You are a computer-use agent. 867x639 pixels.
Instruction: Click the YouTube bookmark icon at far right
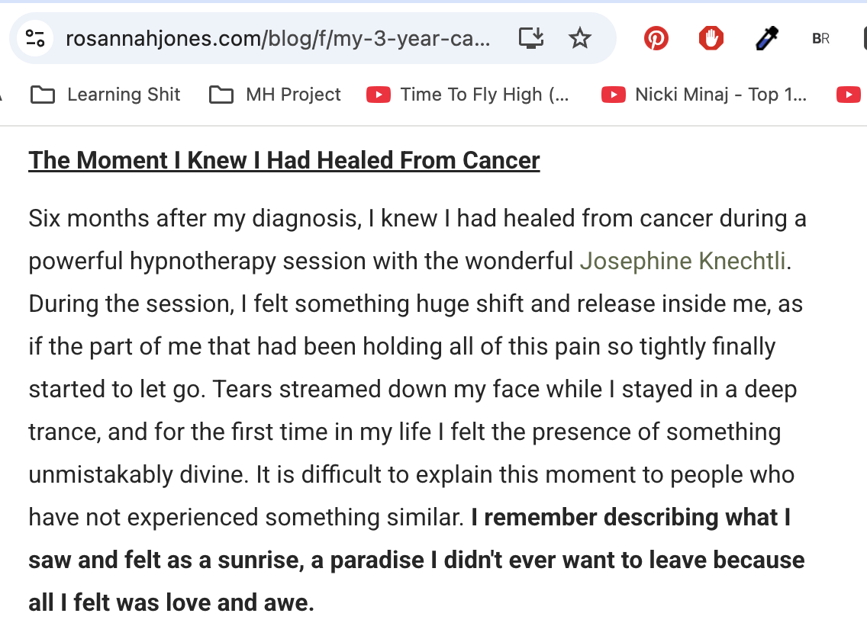click(848, 95)
